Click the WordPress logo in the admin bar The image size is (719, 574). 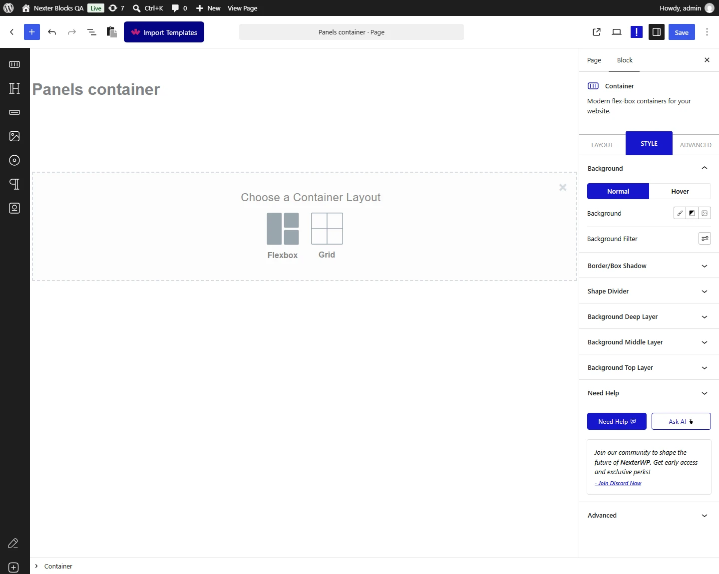(8, 8)
